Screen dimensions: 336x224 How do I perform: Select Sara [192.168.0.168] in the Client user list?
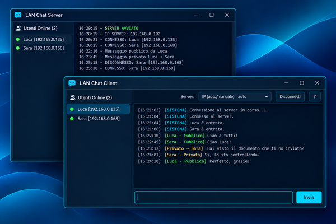99,119
